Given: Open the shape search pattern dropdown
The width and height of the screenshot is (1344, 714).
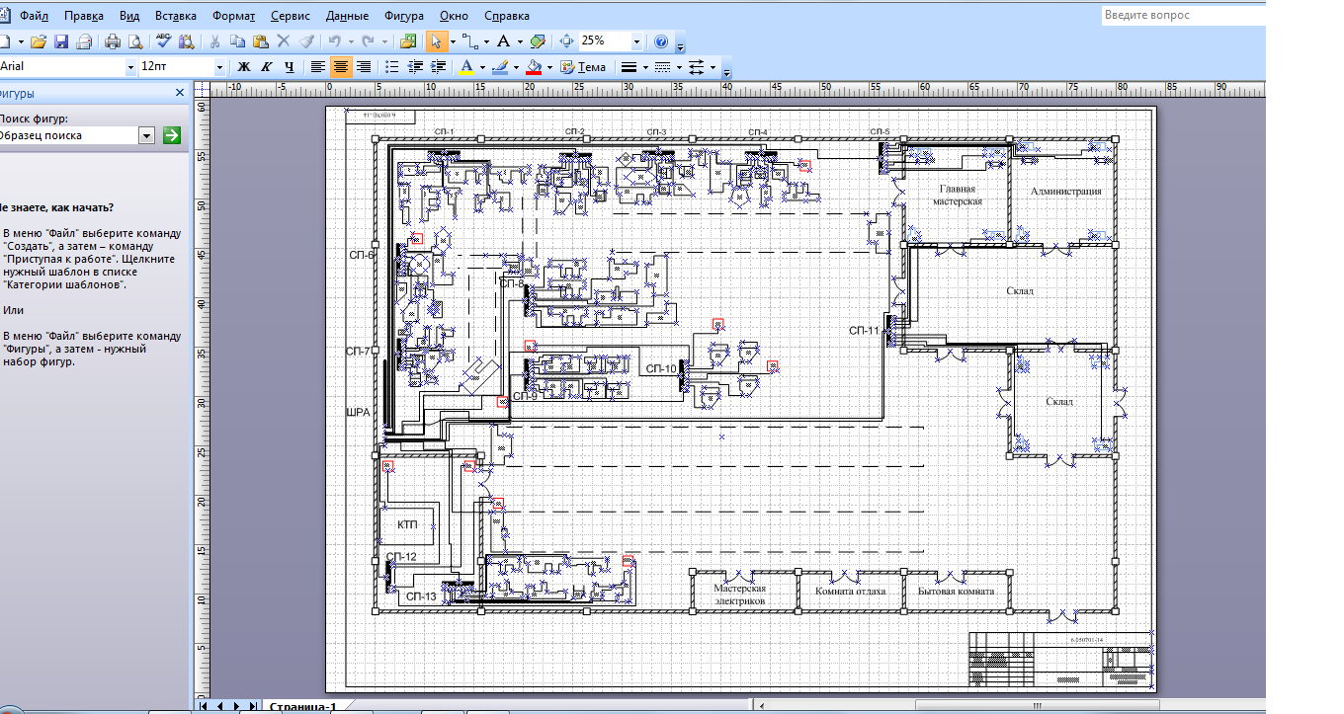Looking at the screenshot, I should [146, 135].
